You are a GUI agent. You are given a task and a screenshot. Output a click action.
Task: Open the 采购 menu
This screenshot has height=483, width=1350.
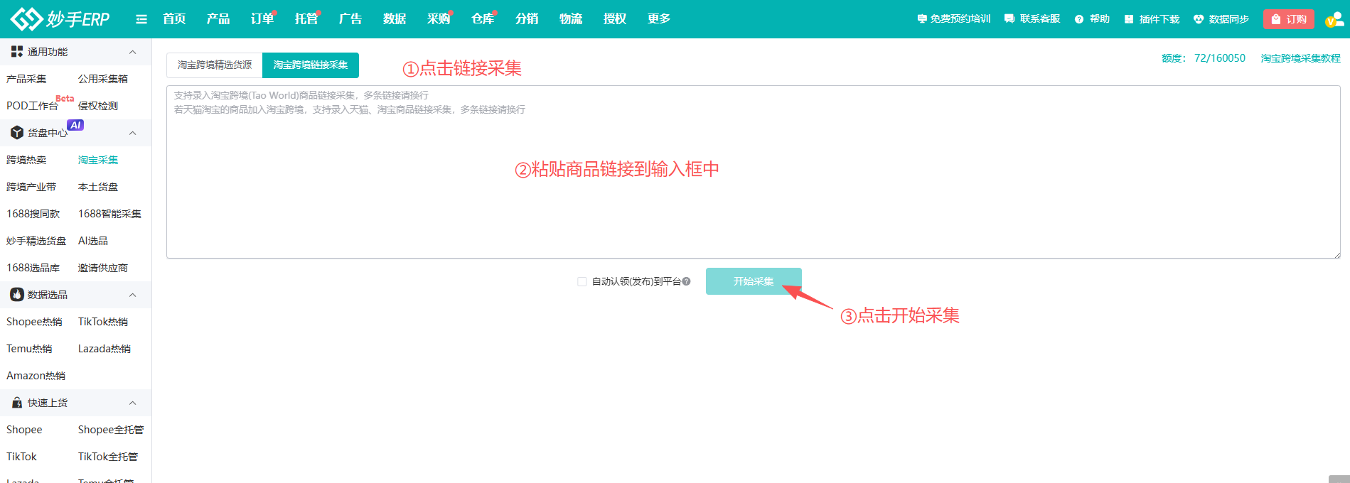point(439,19)
